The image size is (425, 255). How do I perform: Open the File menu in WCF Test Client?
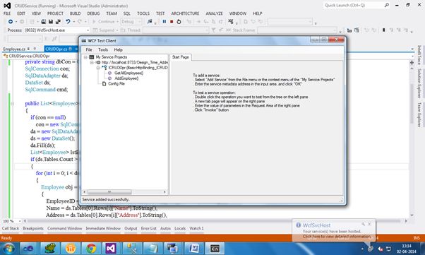[x=89, y=50]
